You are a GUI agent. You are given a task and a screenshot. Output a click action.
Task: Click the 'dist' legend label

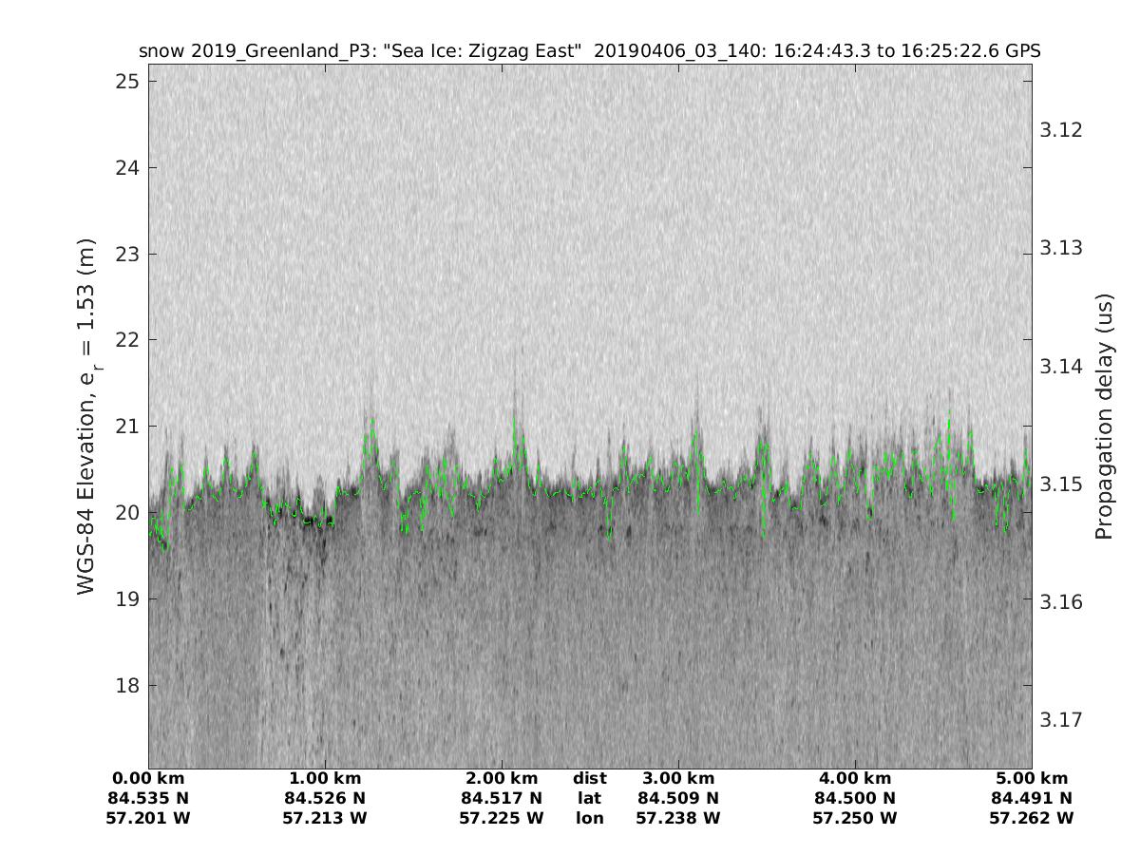pyautogui.click(x=589, y=778)
